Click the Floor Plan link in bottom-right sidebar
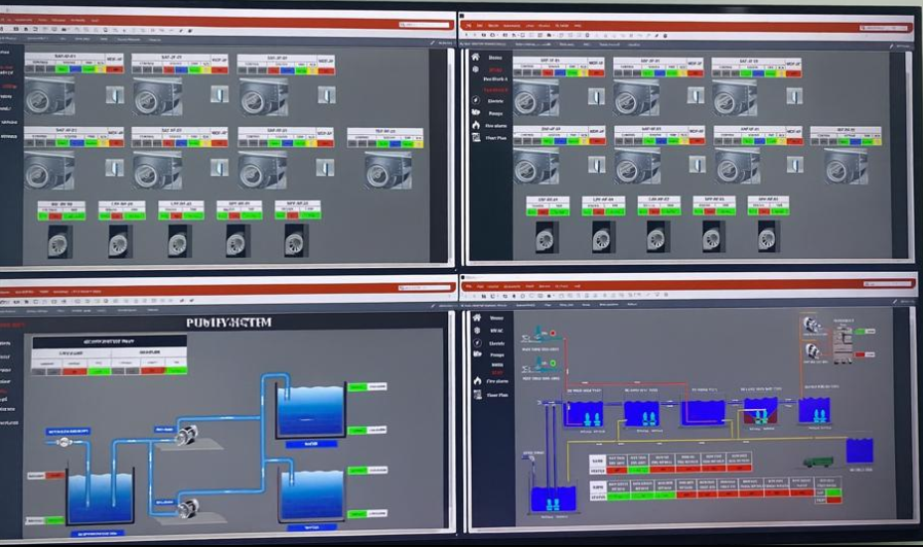The height and width of the screenshot is (548, 923). click(x=498, y=394)
